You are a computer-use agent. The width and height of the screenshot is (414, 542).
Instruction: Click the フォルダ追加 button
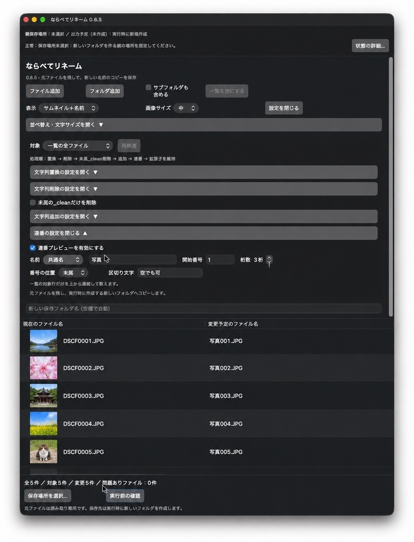[x=104, y=91]
